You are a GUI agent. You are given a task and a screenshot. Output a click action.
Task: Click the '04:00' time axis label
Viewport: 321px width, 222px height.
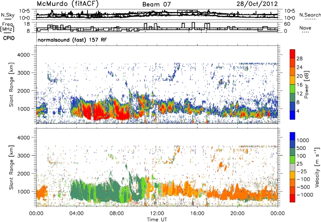76,214
